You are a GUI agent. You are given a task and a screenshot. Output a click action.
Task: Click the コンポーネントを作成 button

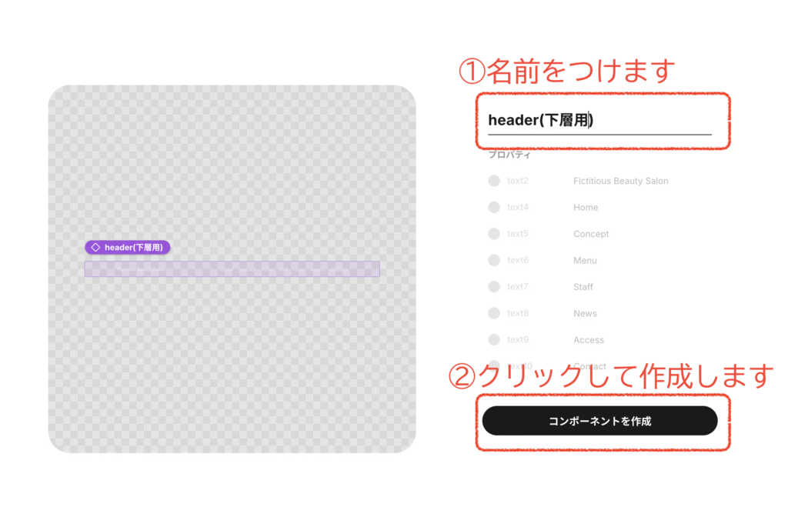tap(599, 421)
